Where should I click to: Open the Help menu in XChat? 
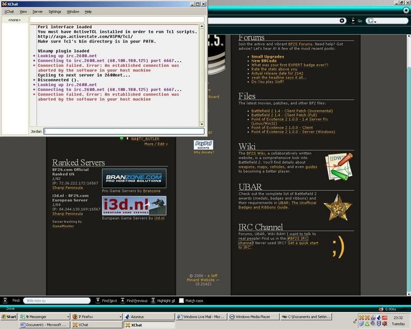click(88, 11)
